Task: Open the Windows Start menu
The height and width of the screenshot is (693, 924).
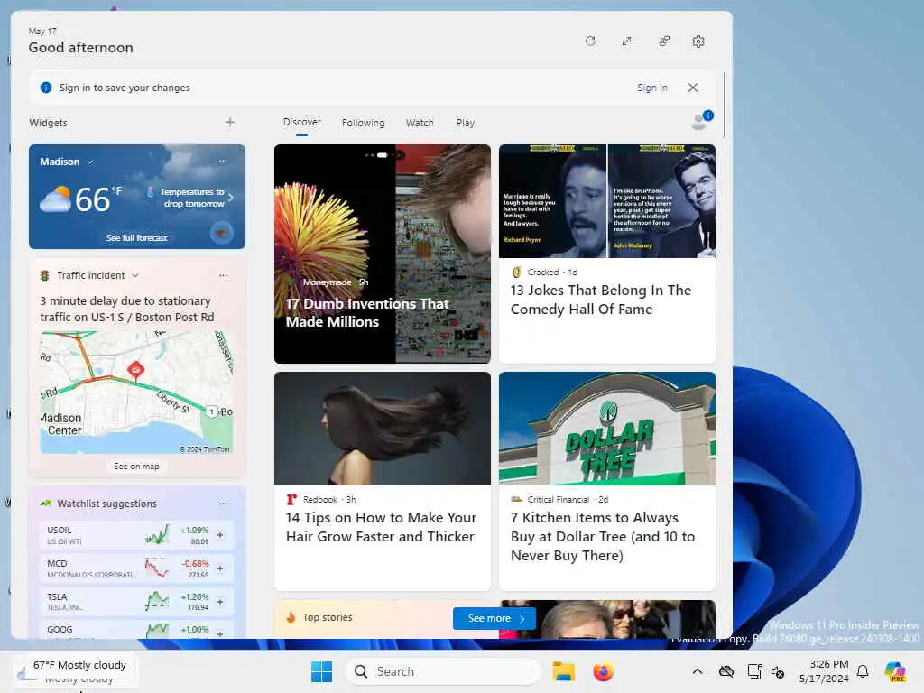Action: pyautogui.click(x=321, y=671)
